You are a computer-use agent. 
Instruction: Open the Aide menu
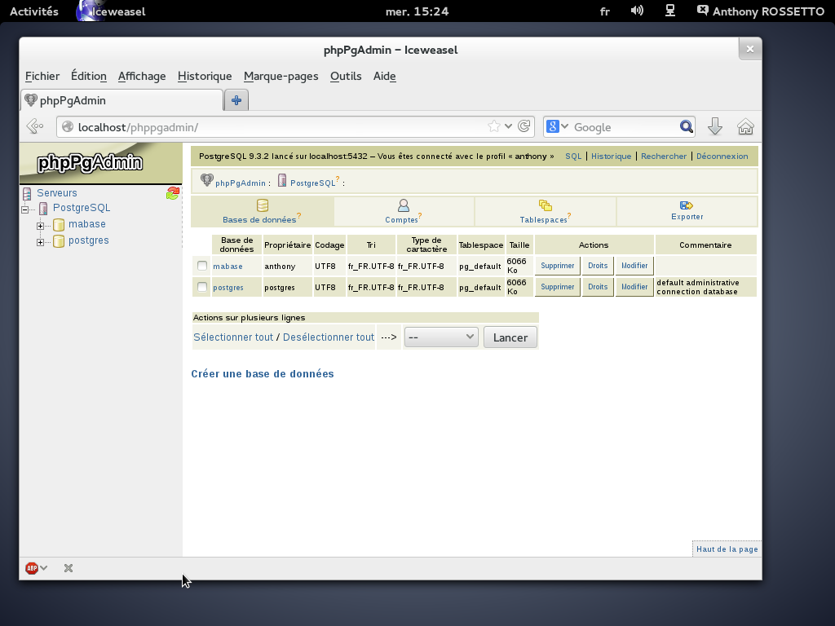[385, 76]
